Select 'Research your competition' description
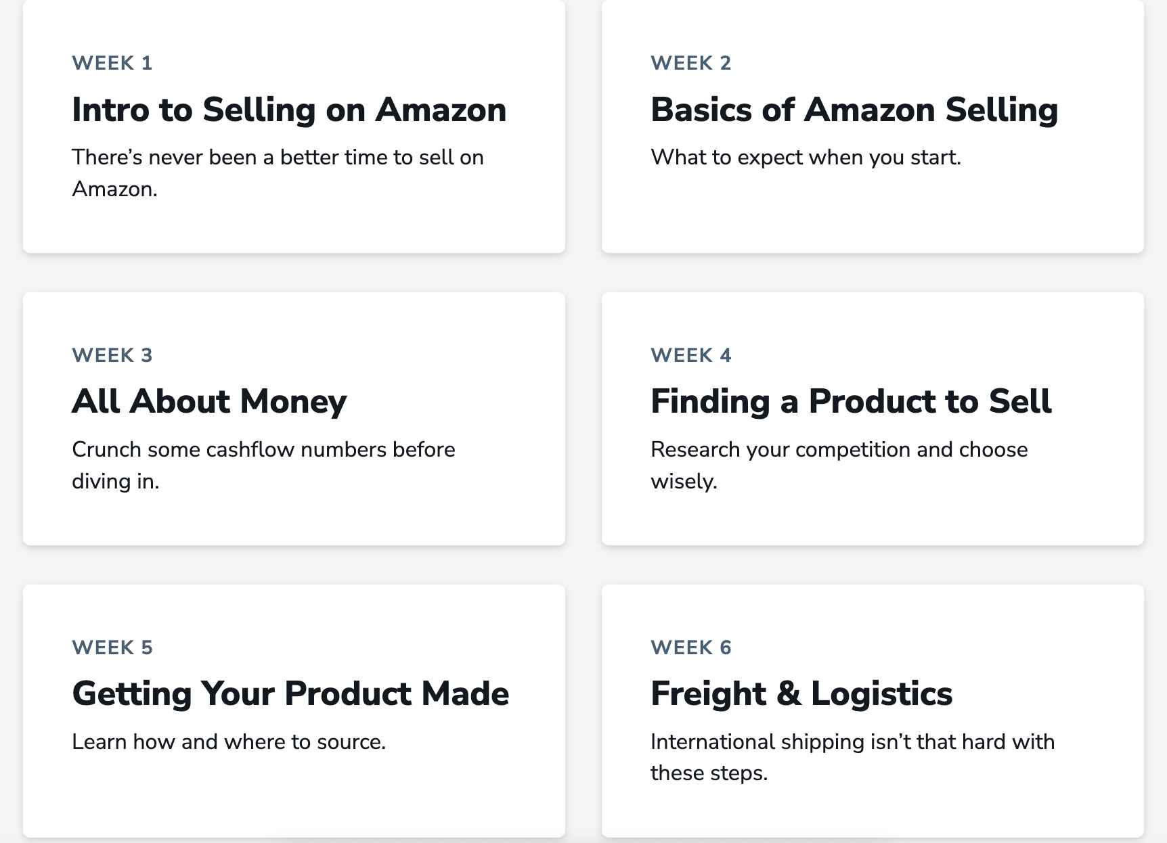Viewport: 1167px width, 843px height. [x=839, y=465]
